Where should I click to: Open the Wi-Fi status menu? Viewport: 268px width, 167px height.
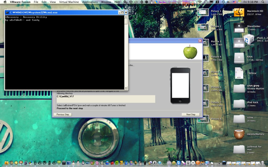(x=200, y=2)
